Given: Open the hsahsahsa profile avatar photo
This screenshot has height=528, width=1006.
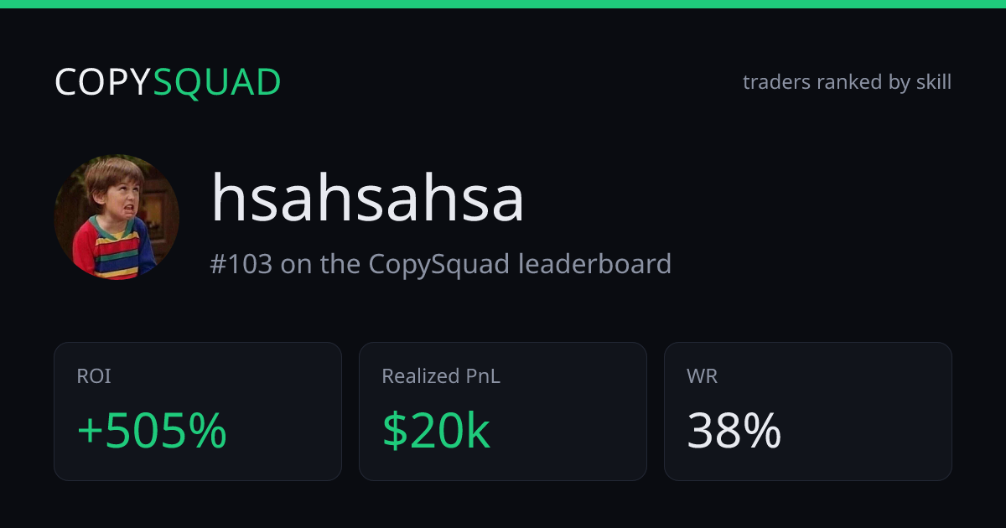Looking at the screenshot, I should 117,217.
